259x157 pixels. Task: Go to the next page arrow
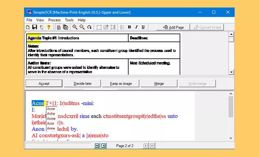pyautogui.click(x=145, y=145)
